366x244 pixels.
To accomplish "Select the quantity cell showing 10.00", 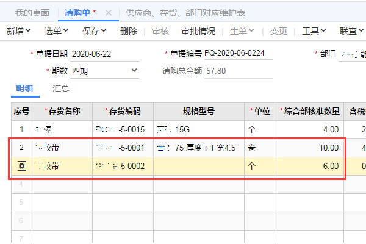I will 310,148.
